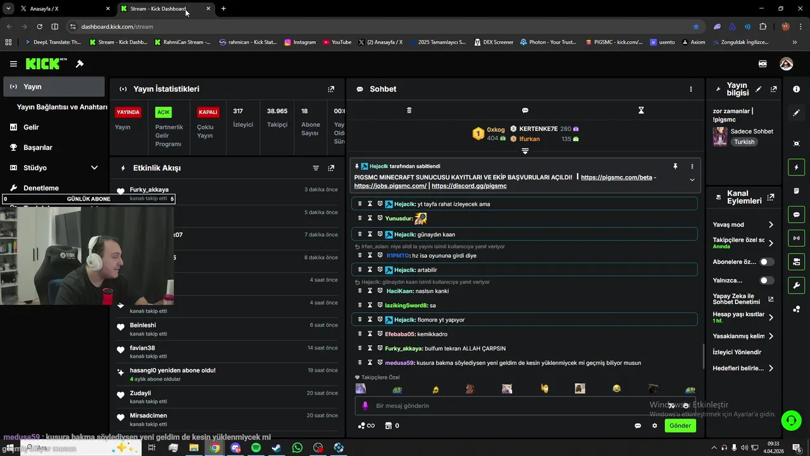Collapse the leaderboard arrow under Ifurkan
The width and height of the screenshot is (810, 456).
click(525, 151)
